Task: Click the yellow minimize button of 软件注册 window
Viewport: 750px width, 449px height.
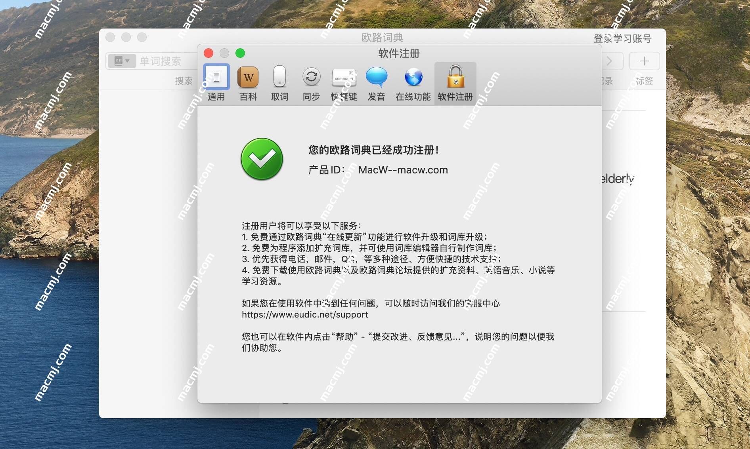Action: (x=224, y=53)
